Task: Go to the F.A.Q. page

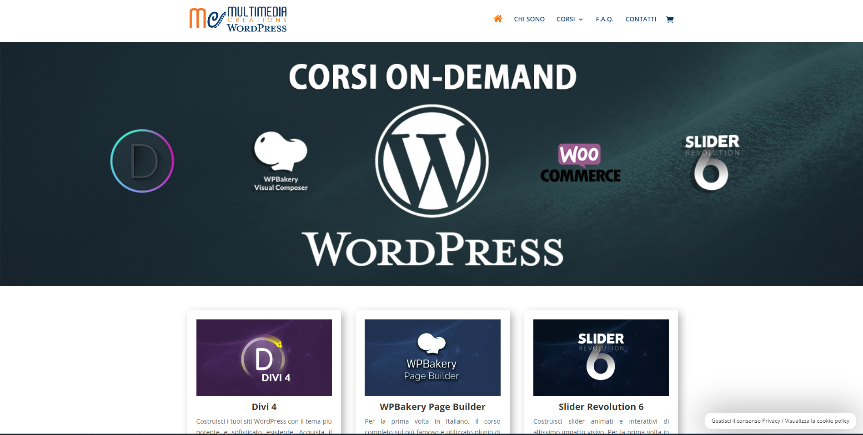Action: [605, 19]
